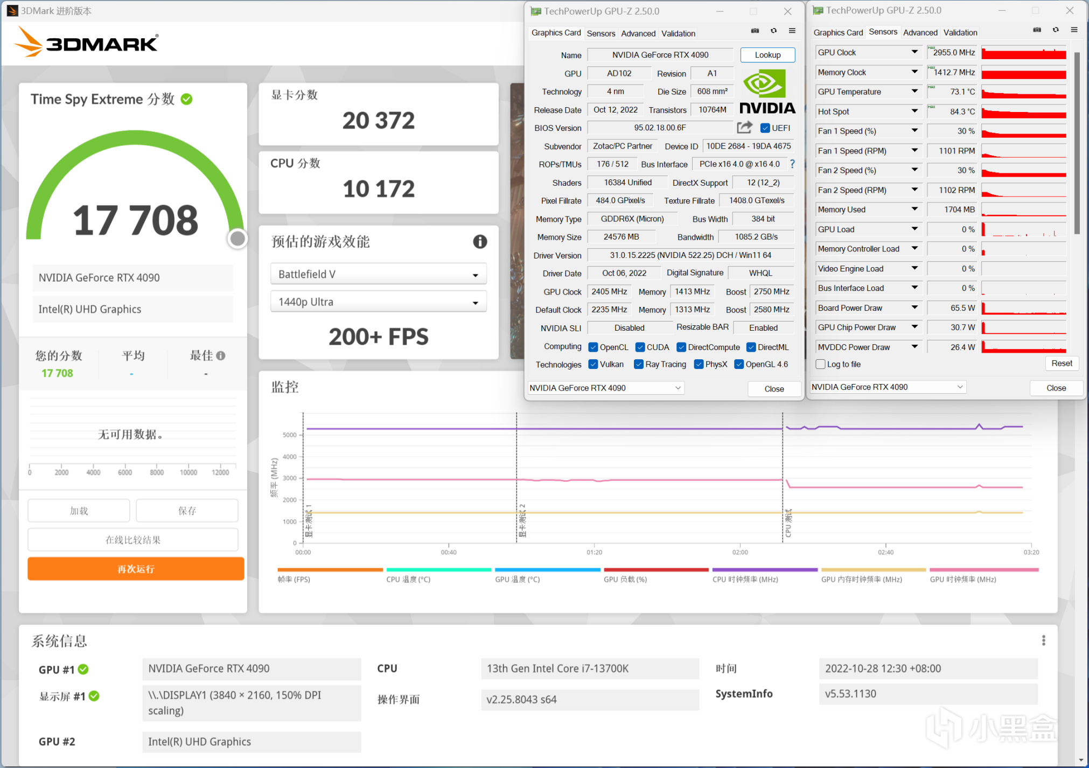This screenshot has height=768, width=1089.
Task: Click the screenshot camera icon in first GPU-Z window
Action: pos(755,31)
